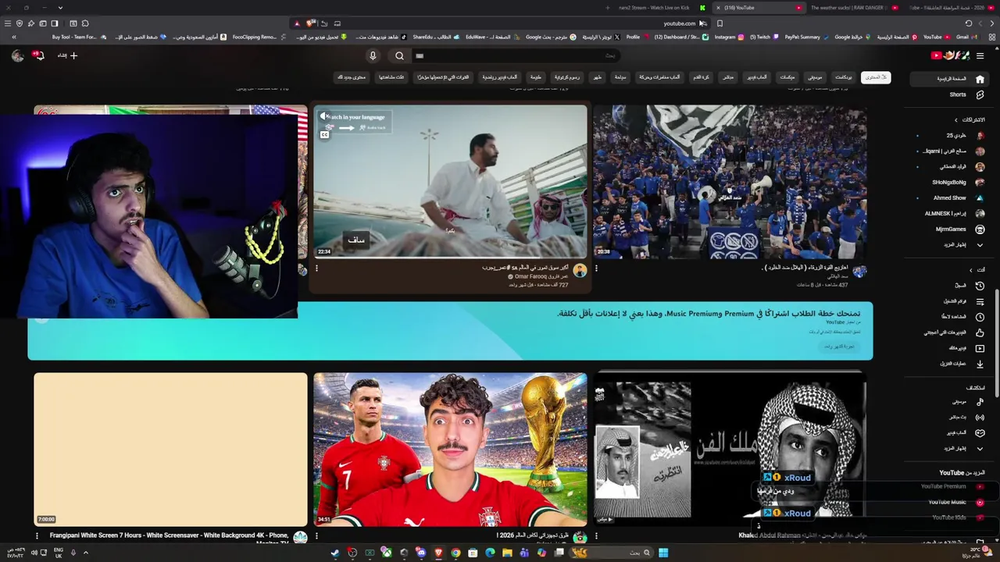Image resolution: width=1000 pixels, height=562 pixels.
Task: Show hidden bookmarks overflow chevron
Action: coord(13,37)
